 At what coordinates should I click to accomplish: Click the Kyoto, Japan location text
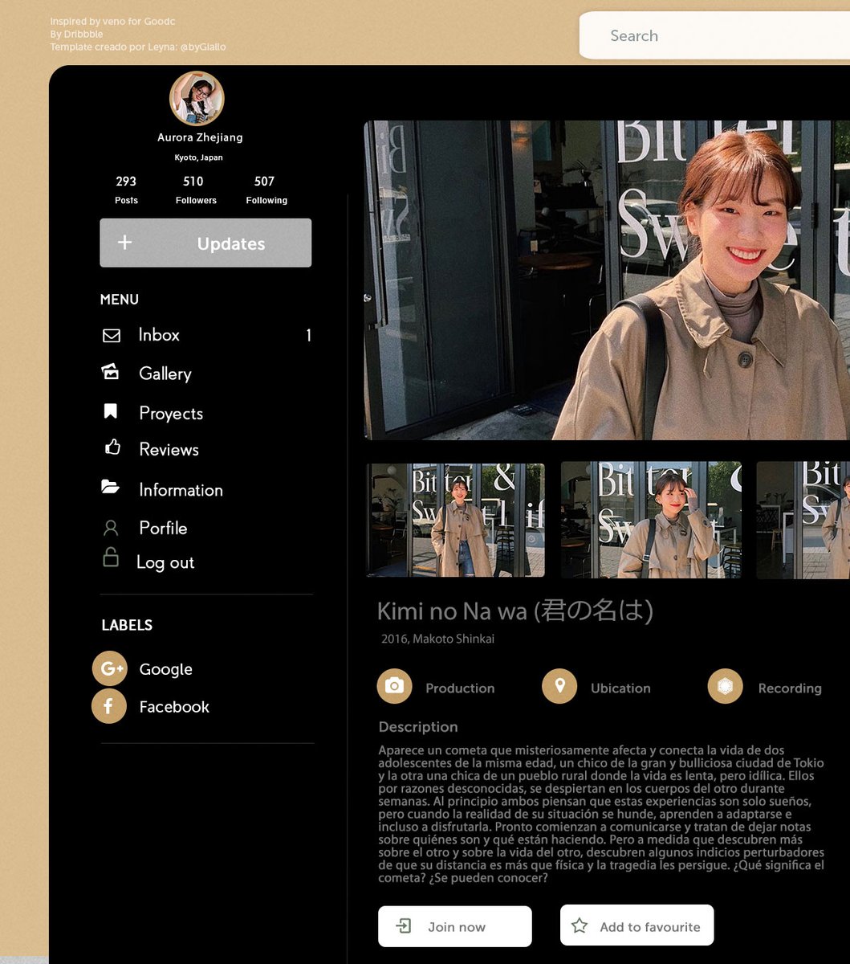[x=198, y=157]
